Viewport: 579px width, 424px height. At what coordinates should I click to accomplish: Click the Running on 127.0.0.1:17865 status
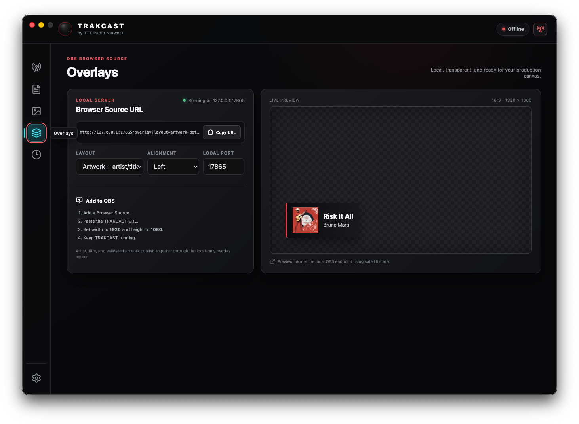(x=213, y=100)
